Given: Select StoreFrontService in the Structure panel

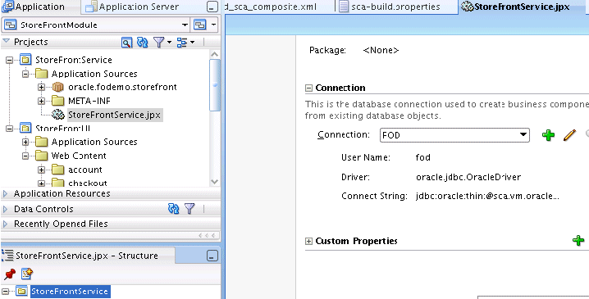Looking at the screenshot, I should 70,292.
